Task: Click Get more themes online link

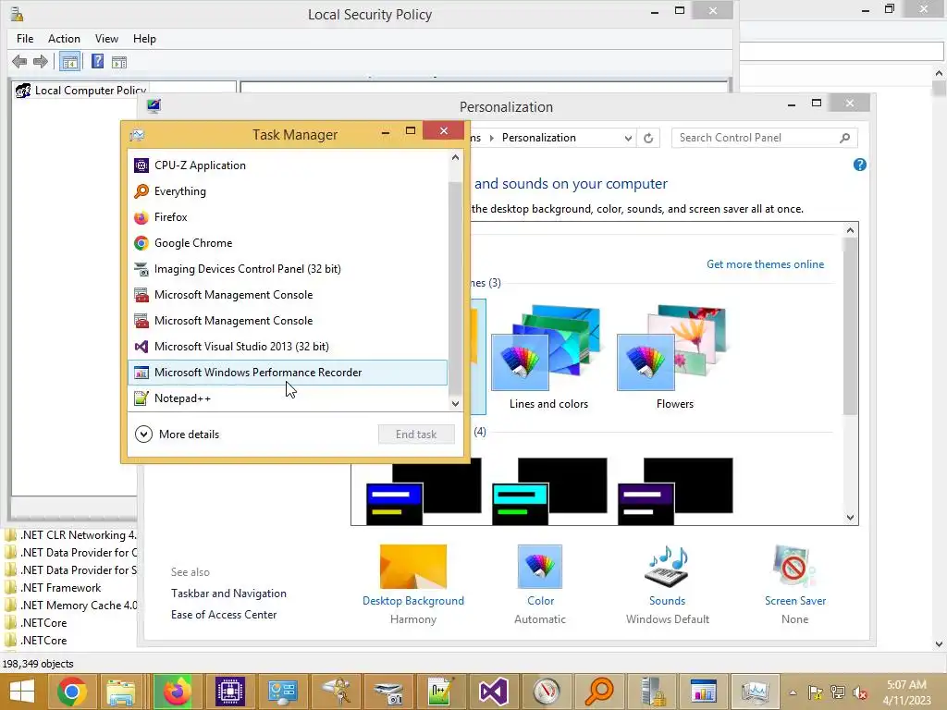Action: [765, 264]
